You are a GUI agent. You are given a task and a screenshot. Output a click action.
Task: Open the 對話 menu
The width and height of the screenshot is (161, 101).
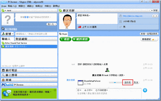[22, 6]
